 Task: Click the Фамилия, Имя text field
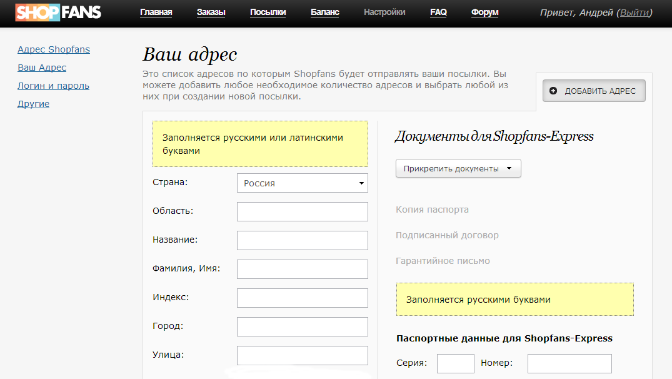tap(303, 270)
